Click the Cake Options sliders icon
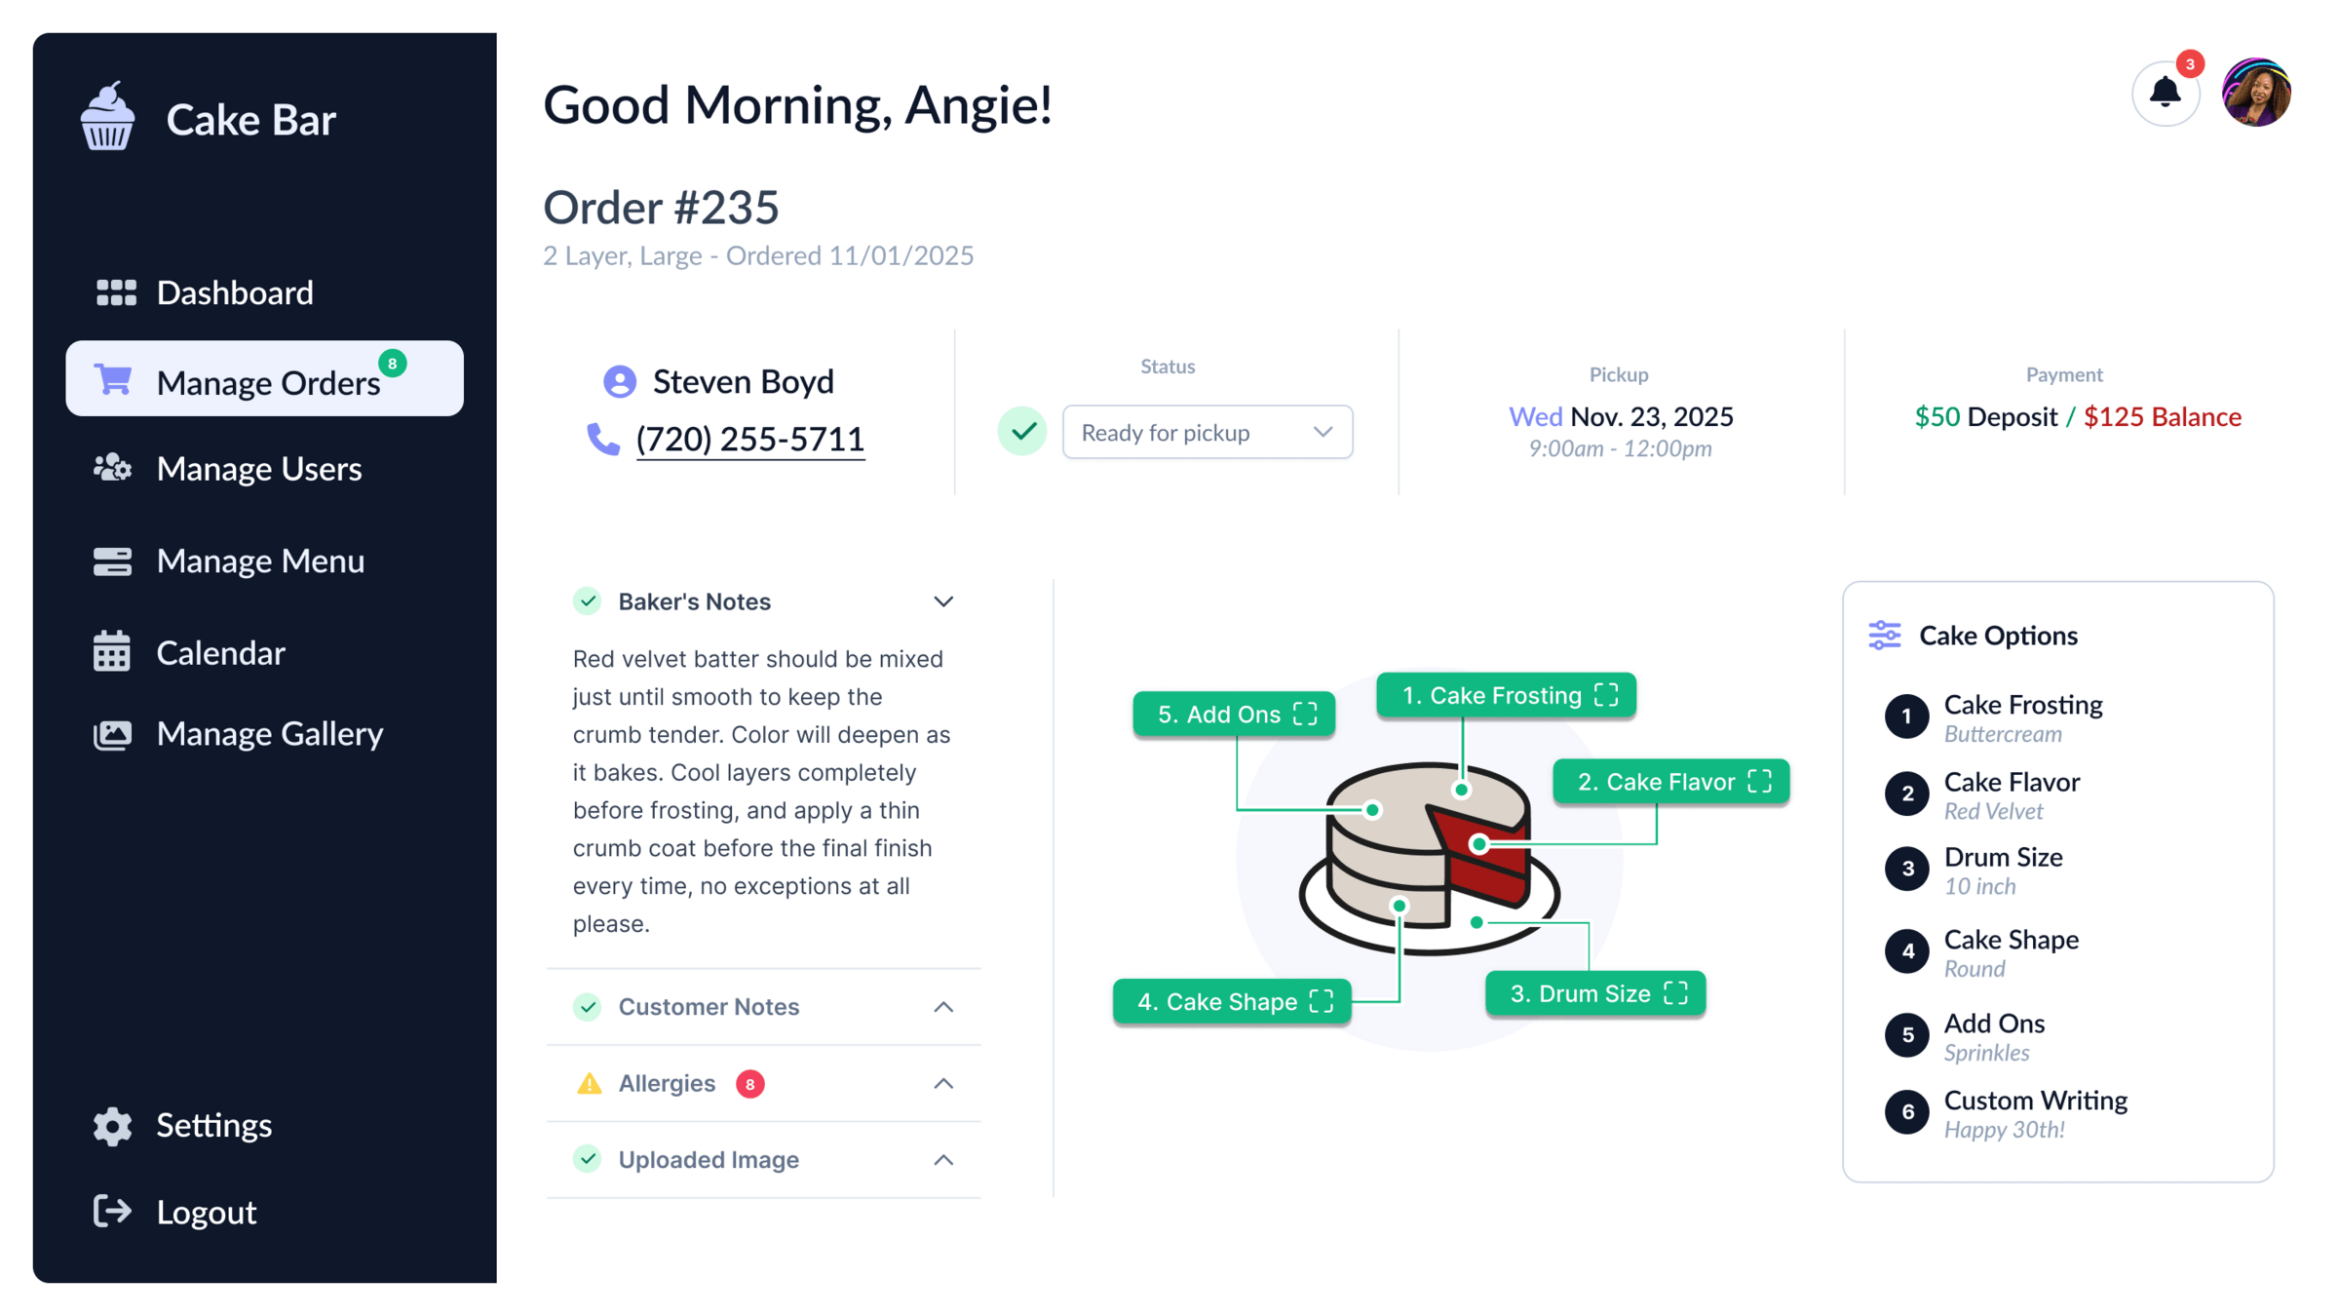2339x1316 pixels. [1884, 636]
